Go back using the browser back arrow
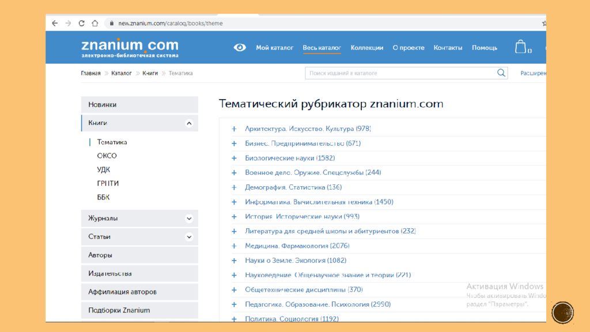This screenshot has height=332, width=590. click(x=55, y=23)
